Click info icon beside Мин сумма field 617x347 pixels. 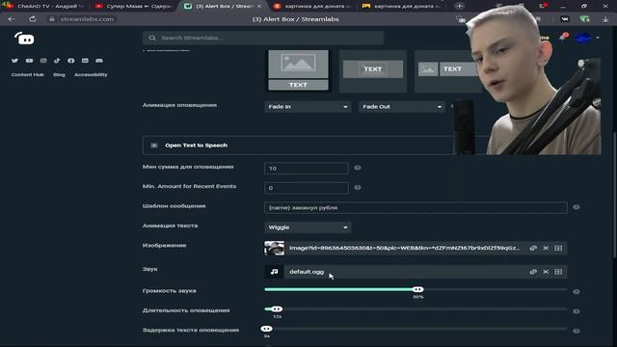pos(358,168)
